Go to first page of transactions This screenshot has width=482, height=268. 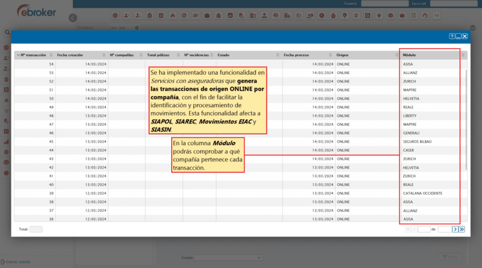tap(408, 229)
